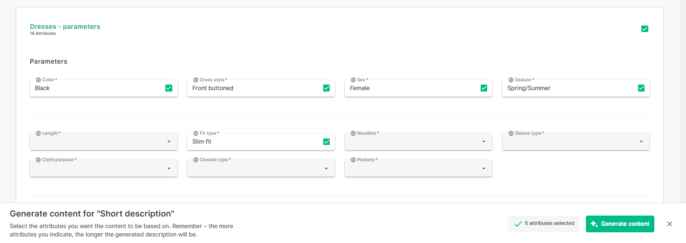The width and height of the screenshot is (686, 243).
Task: Click globe icon next to Season label
Action: (511, 80)
